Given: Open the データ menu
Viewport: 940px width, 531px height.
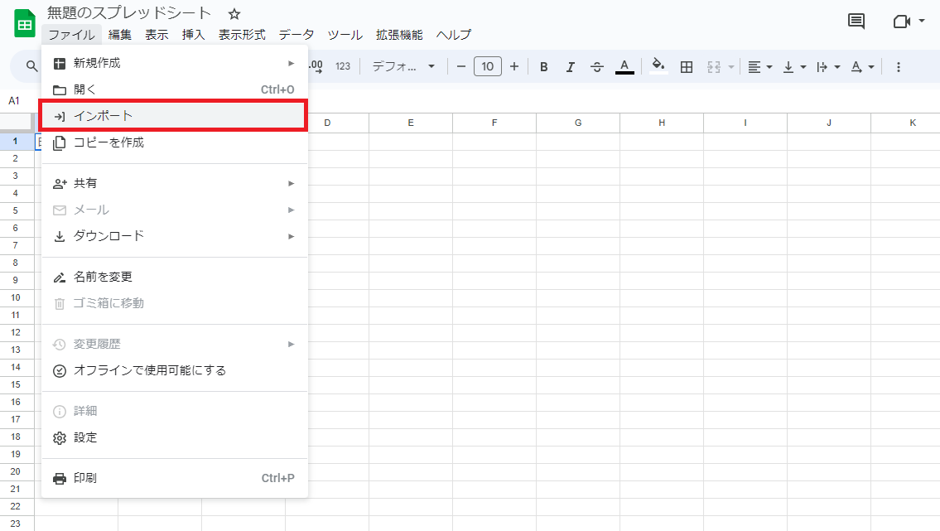Looking at the screenshot, I should [296, 35].
